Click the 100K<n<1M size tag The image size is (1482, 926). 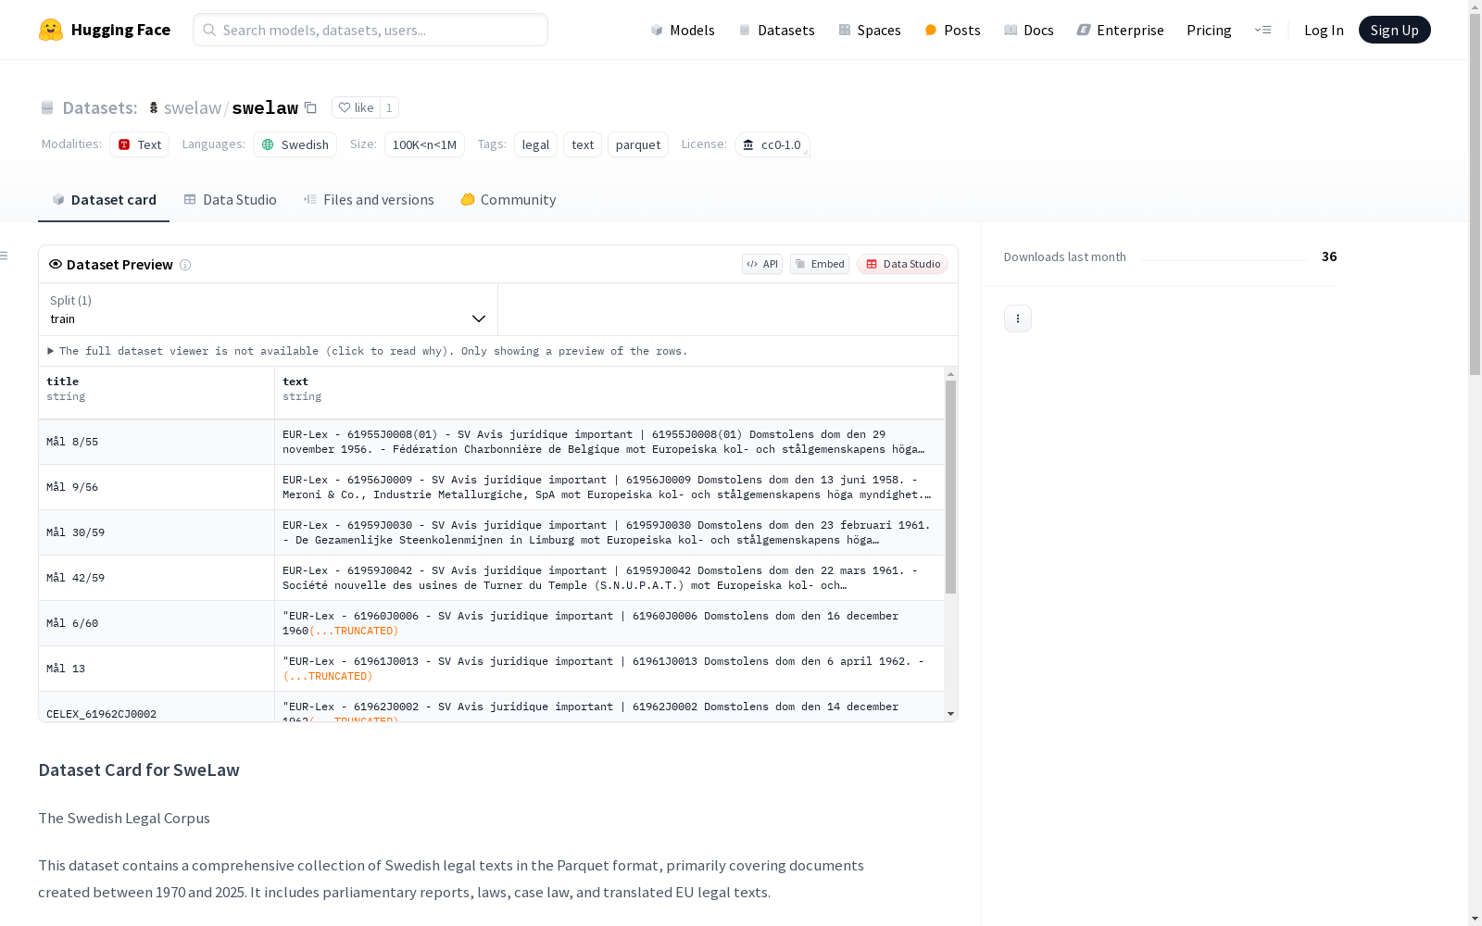pyautogui.click(x=424, y=144)
